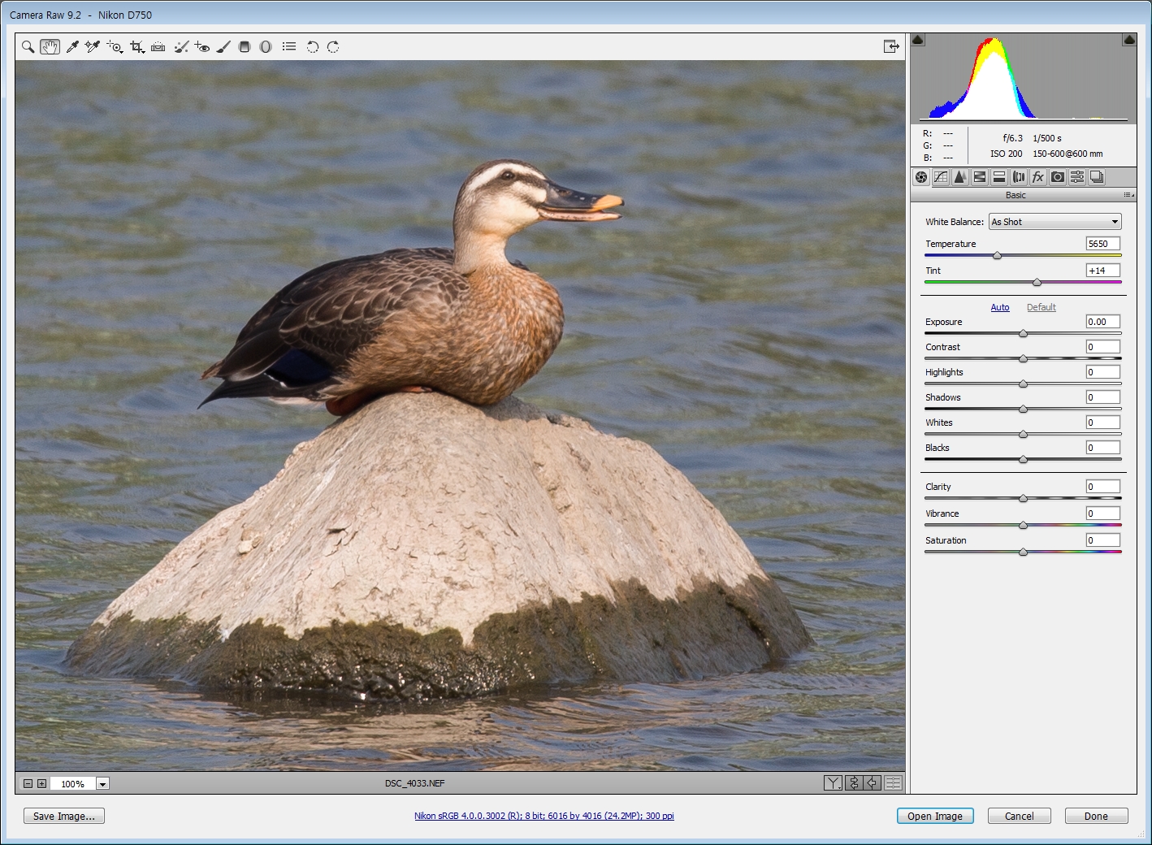
Task: Pick the Graduated Filter tool
Action: coord(245,47)
